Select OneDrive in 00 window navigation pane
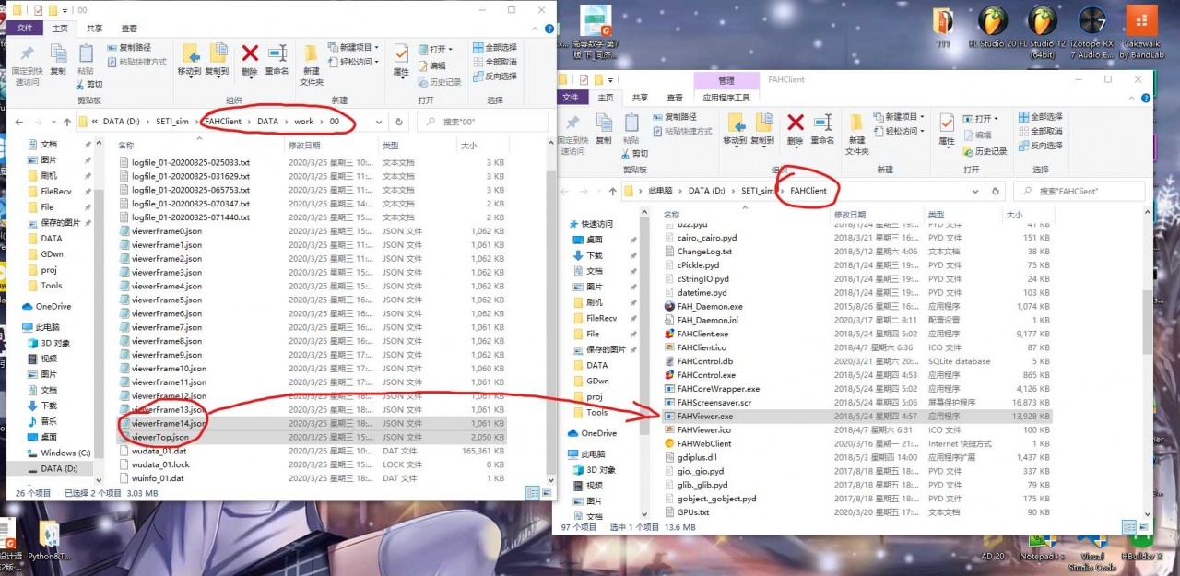Viewport: 1180px width, 576px height. click(x=53, y=307)
